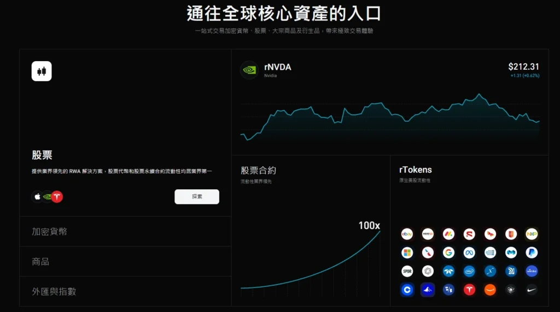Viewport: 560px width, 312px height.
Task: Click the 股票合約 card title
Action: (x=258, y=171)
